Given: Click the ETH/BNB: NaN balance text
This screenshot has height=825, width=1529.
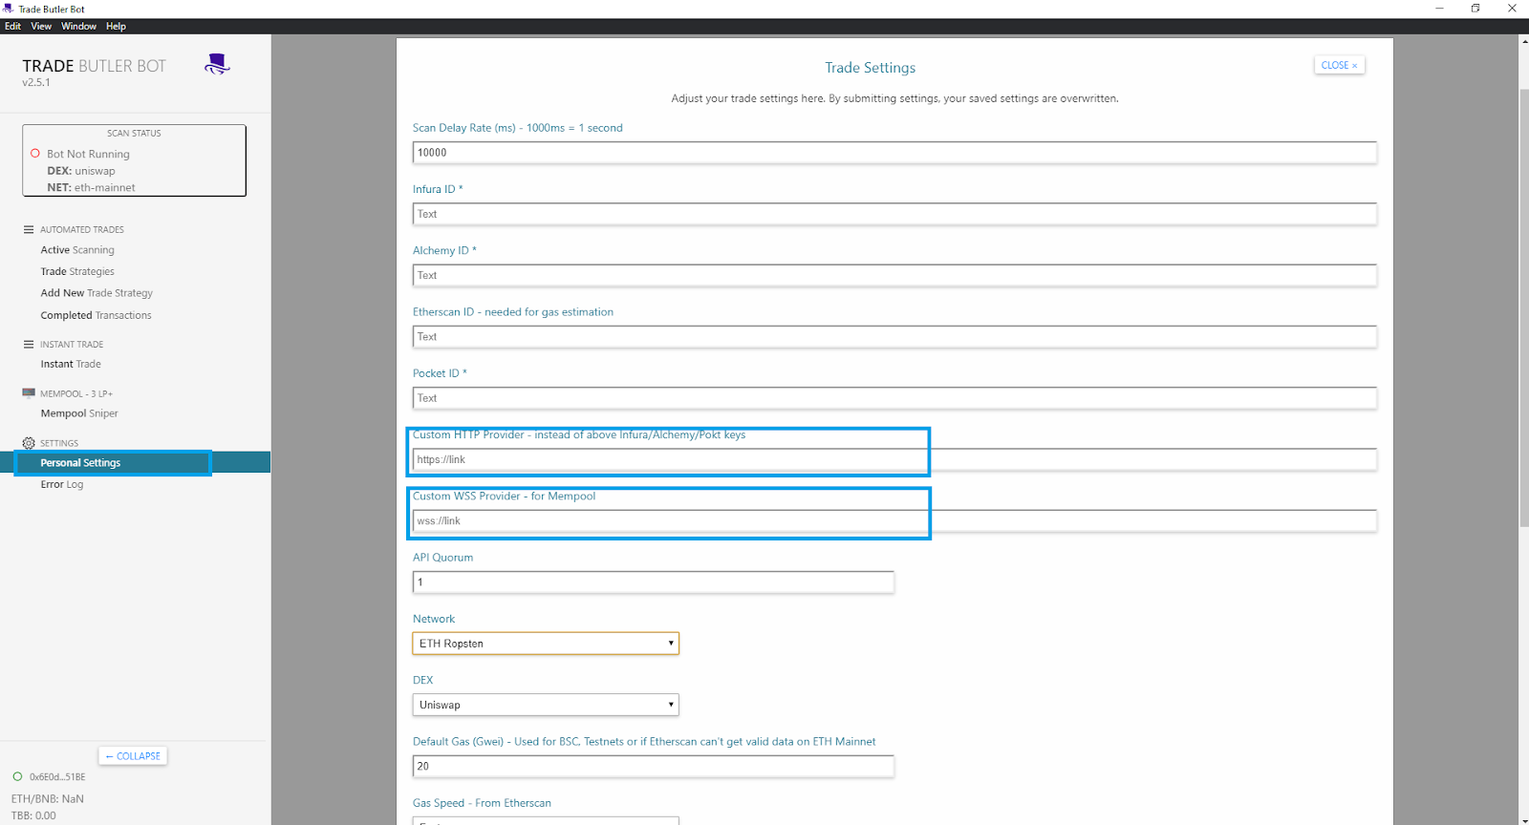Looking at the screenshot, I should [48, 798].
